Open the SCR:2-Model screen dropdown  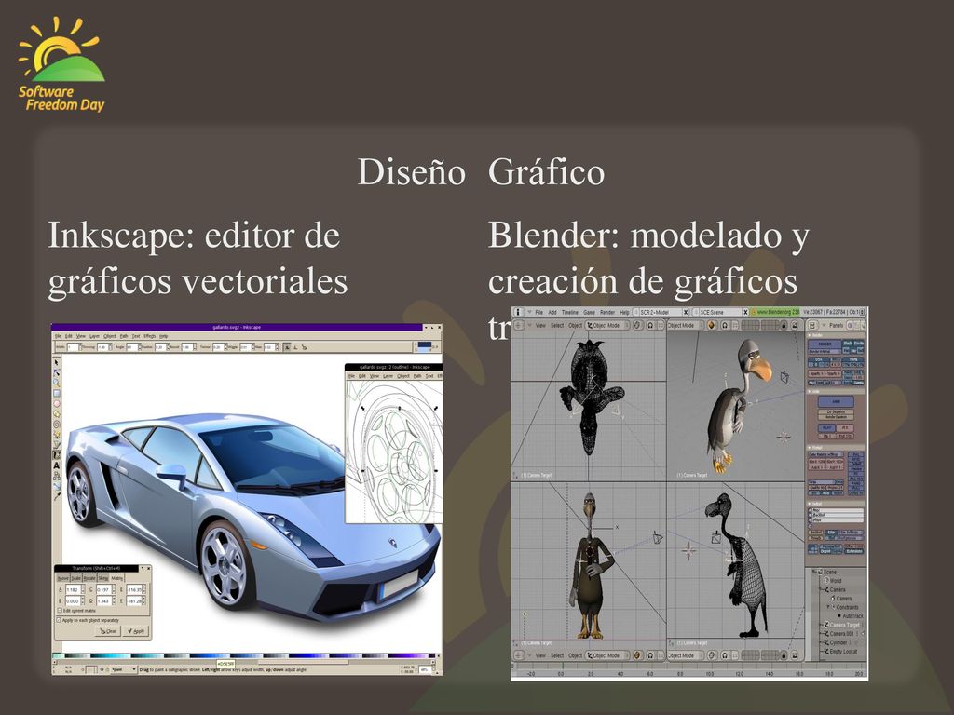[x=635, y=312]
